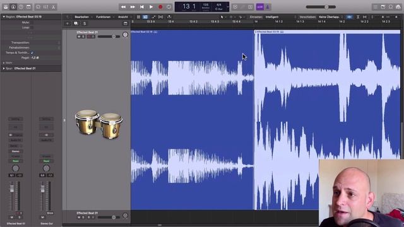Viewport: 404px width, 227px height.
Task: Click the vertical auto zoom icon
Action: pos(358,17)
